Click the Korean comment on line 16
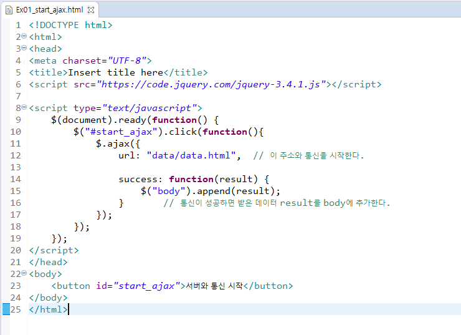Image resolution: width=461 pixels, height=335 pixels. pyautogui.click(x=277, y=203)
